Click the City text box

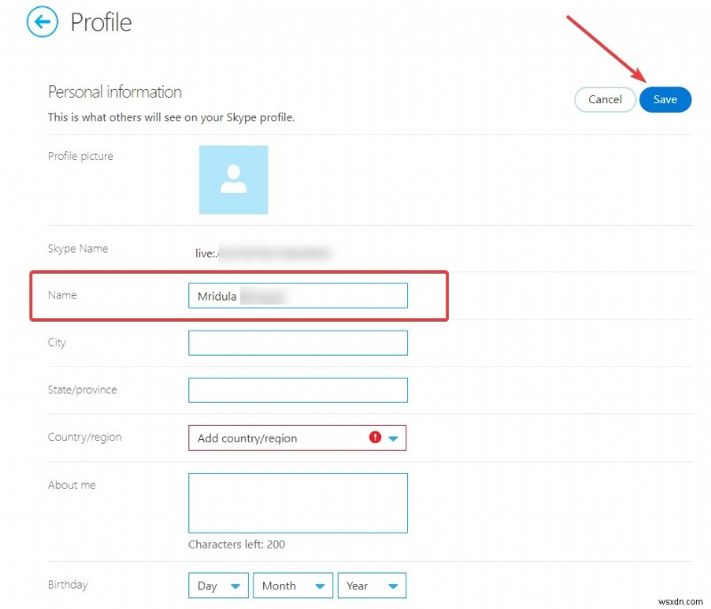click(x=297, y=342)
